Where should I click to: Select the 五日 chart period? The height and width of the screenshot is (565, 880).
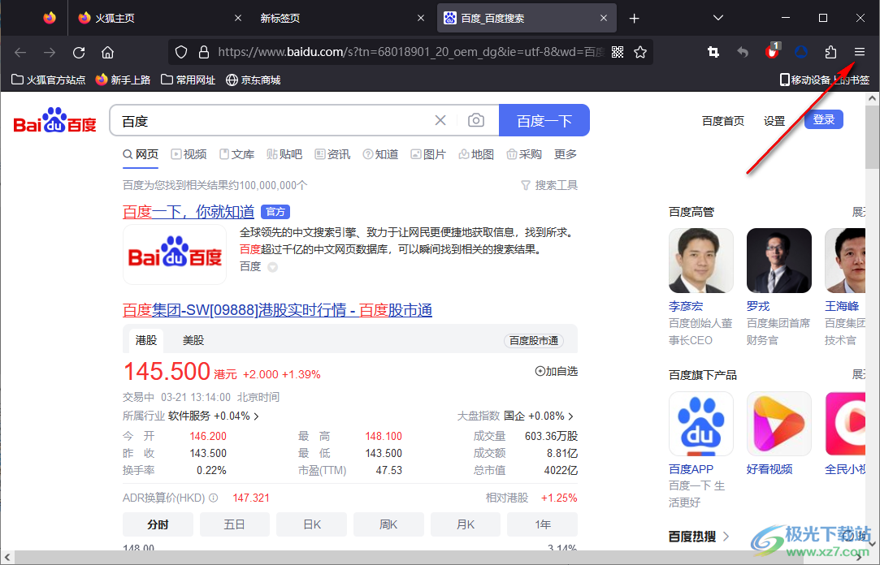pyautogui.click(x=235, y=524)
